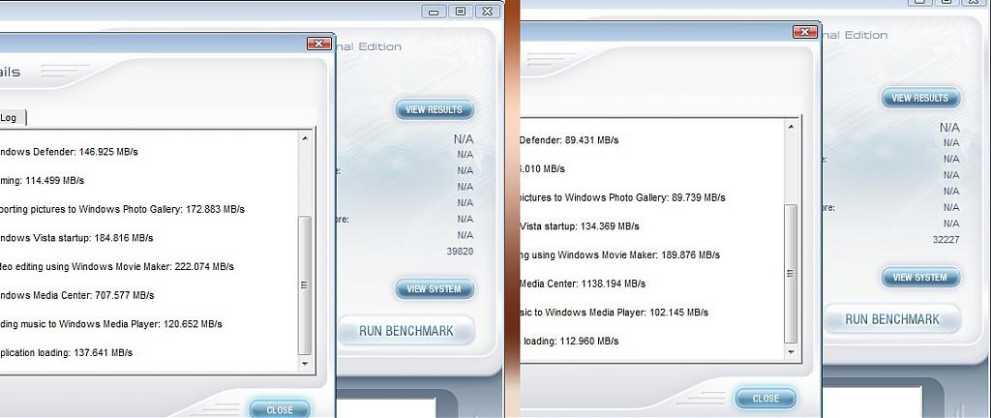Click the 114.499 MB/s log line
Image resolution: width=991 pixels, height=418 pixels.
[43, 181]
